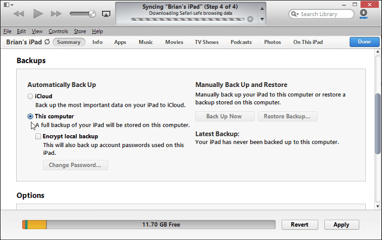Click the status display down arrow
382x240 pixels.
tap(262, 19)
